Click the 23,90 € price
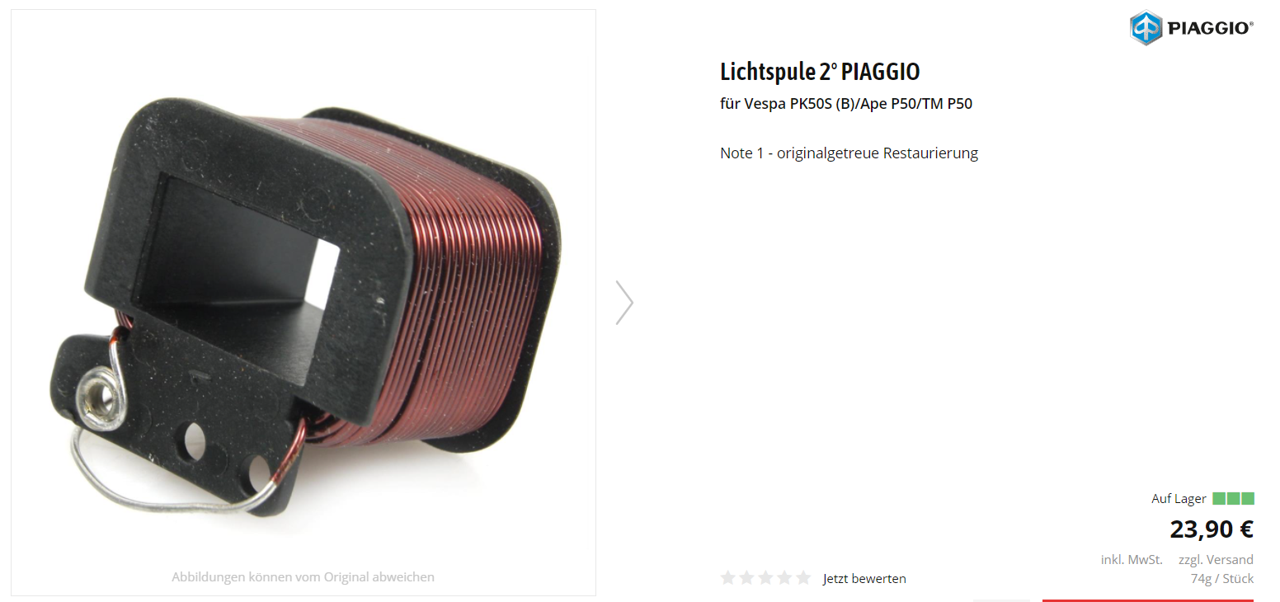Screen dimensions: 1280x602 point(1212,528)
